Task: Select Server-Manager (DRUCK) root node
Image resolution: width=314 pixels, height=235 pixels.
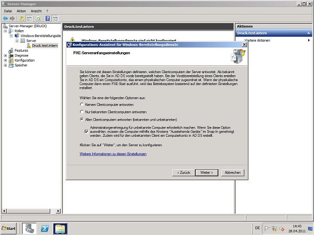Action: tap(28, 26)
